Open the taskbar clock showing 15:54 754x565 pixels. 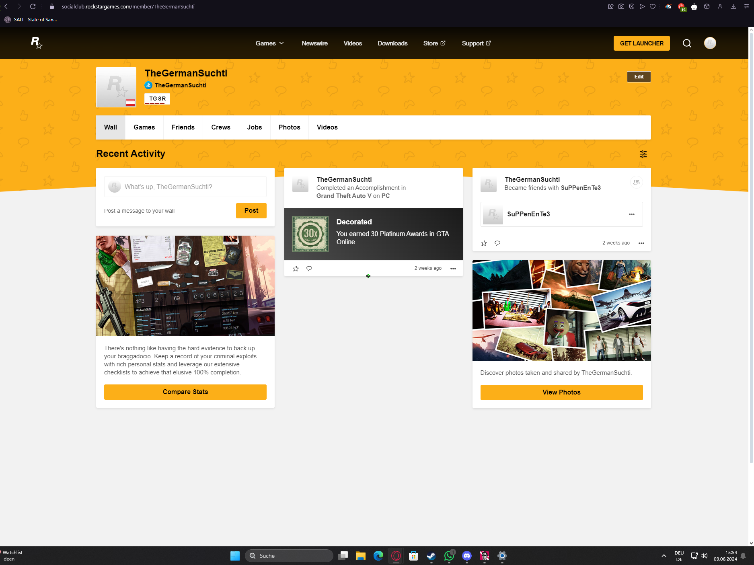point(725,556)
